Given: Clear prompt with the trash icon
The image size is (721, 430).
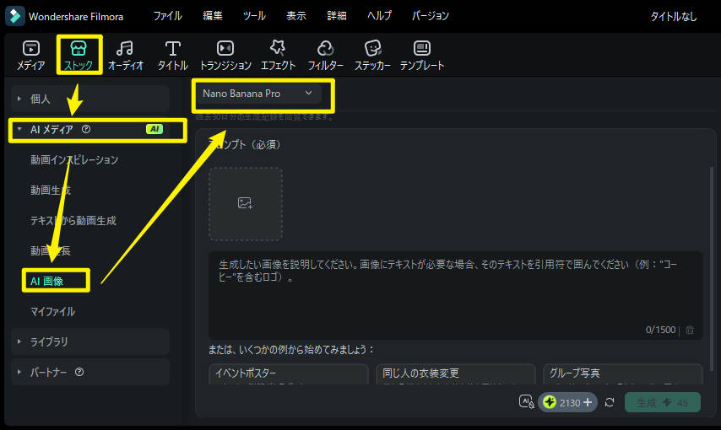Looking at the screenshot, I should (690, 330).
